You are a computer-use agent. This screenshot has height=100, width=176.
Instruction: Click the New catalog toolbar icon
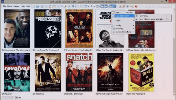[34, 6]
